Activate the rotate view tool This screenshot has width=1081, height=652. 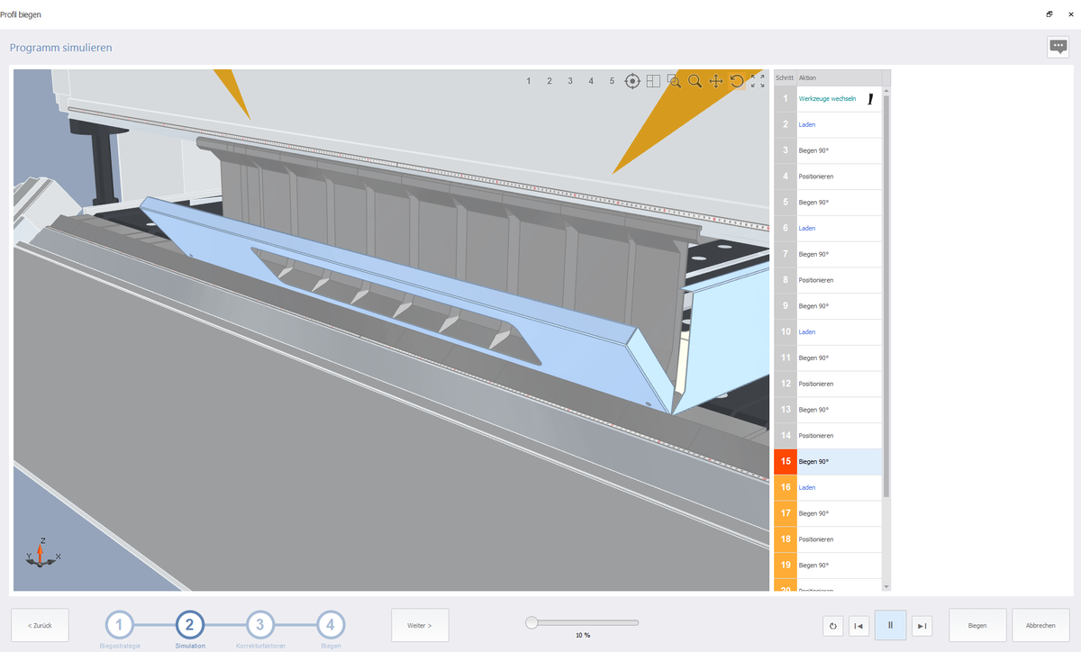point(737,81)
